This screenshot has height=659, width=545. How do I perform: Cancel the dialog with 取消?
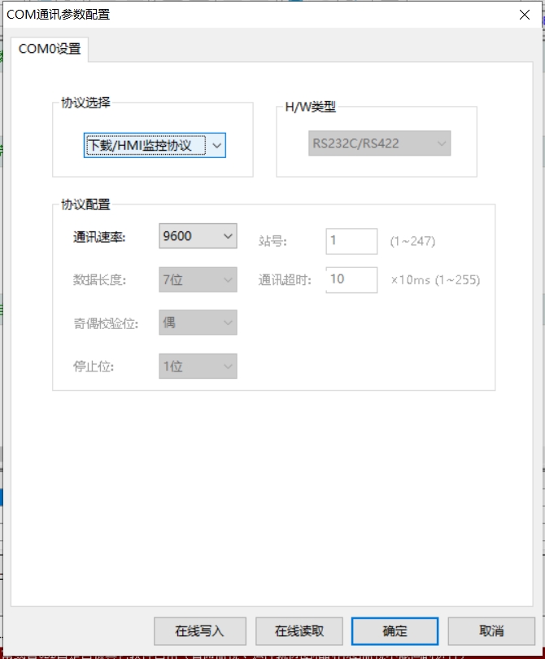pos(491,630)
